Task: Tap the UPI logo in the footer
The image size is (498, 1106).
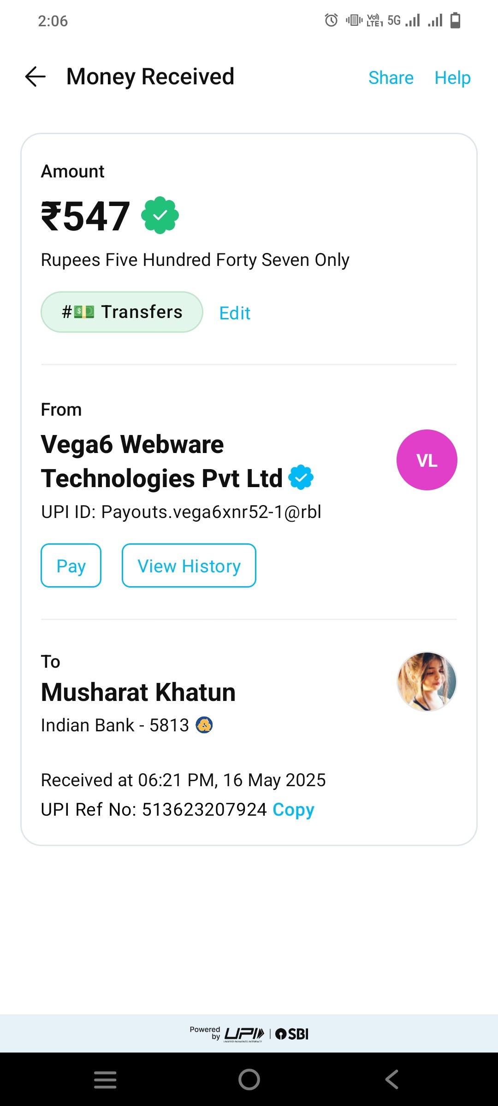Action: point(244,1034)
